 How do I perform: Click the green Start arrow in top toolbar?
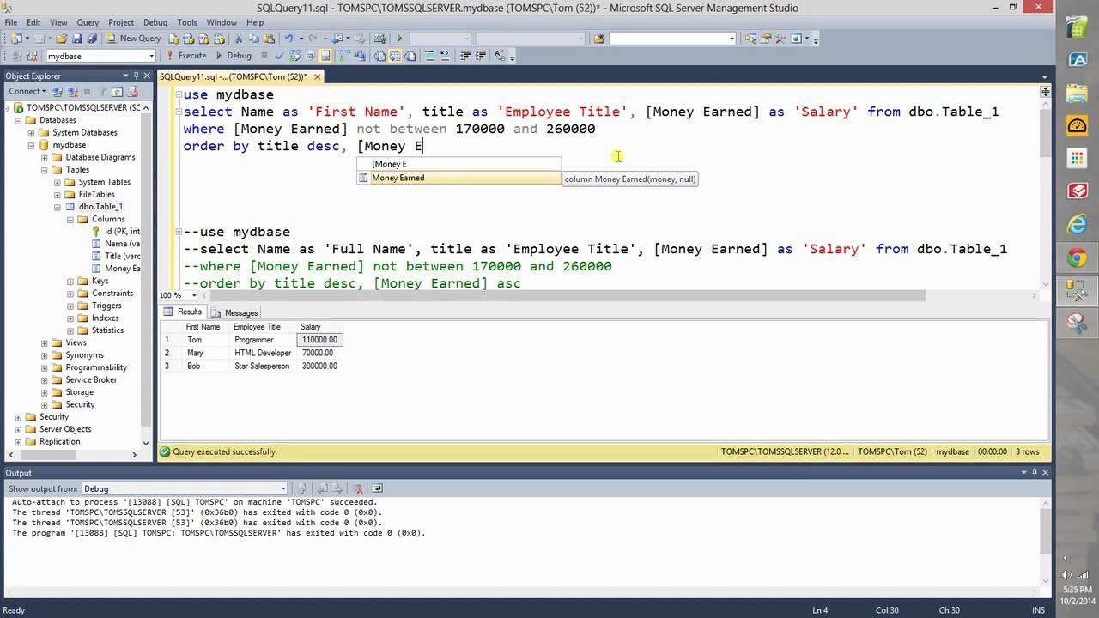tap(399, 39)
